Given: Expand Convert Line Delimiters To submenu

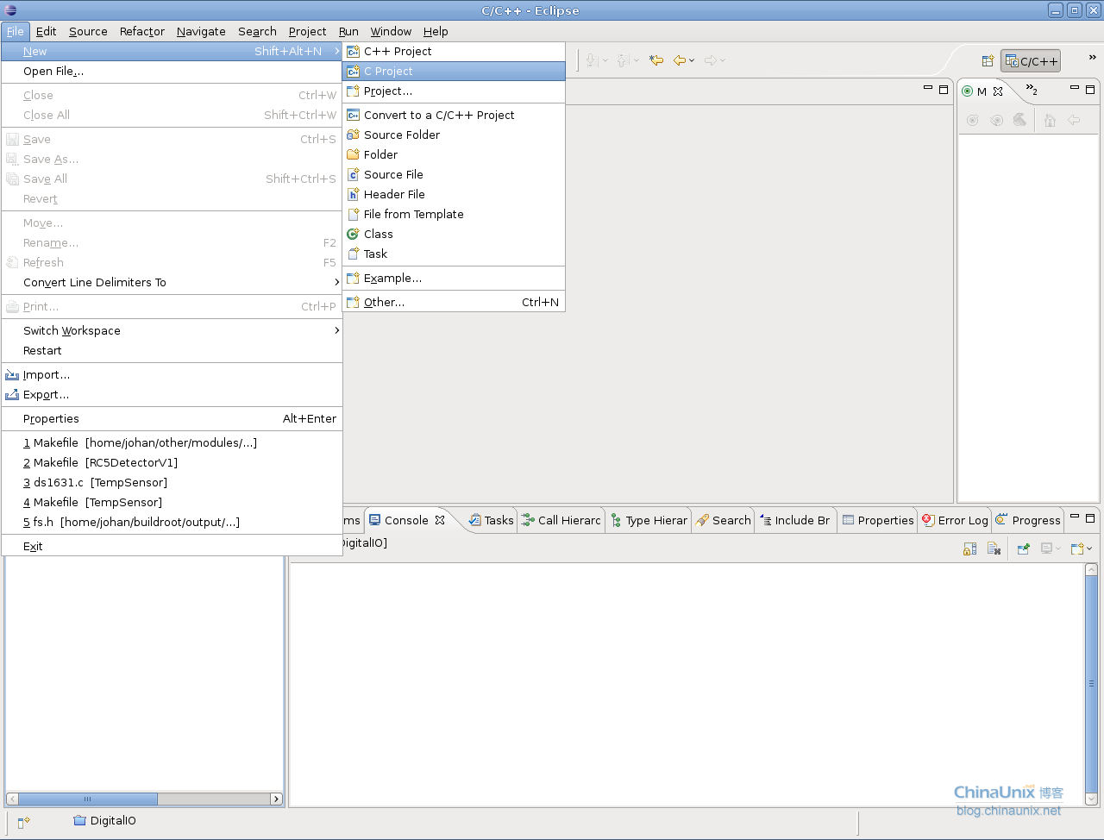Looking at the screenshot, I should [172, 282].
